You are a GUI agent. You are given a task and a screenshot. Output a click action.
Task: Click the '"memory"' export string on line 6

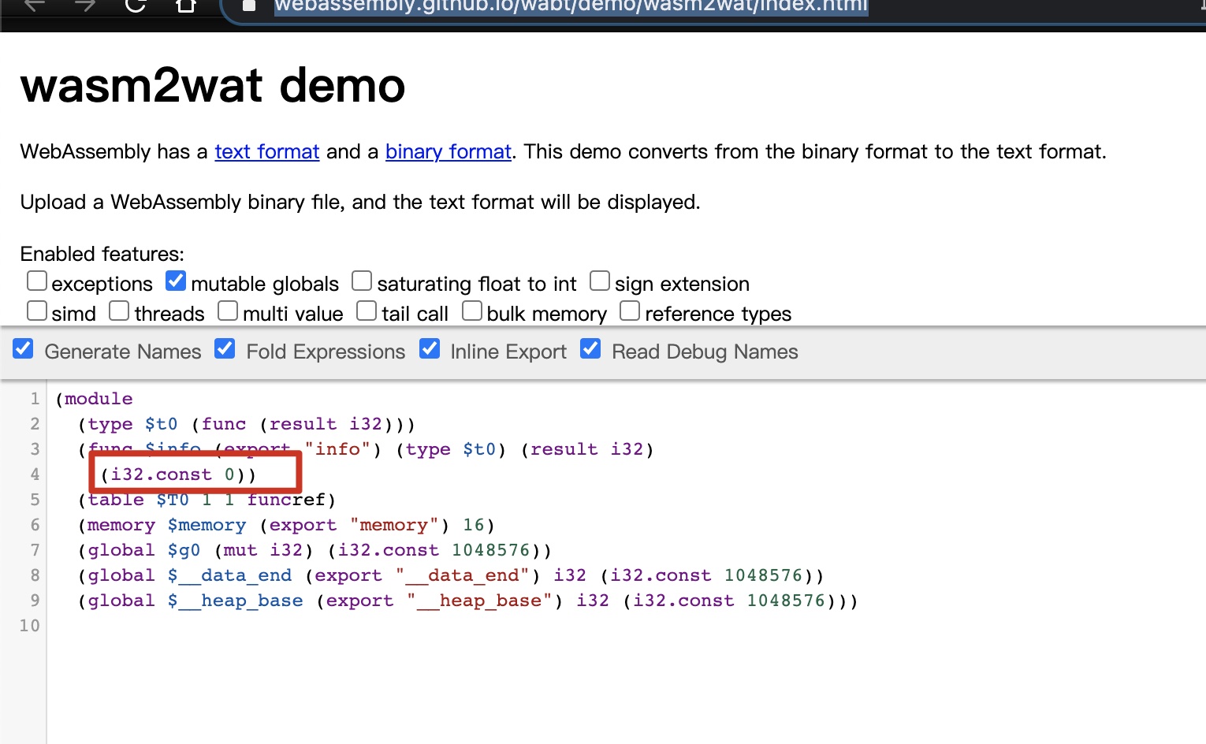click(x=394, y=525)
